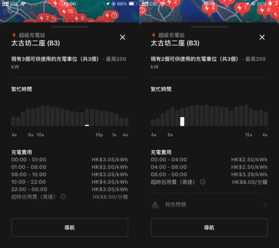Image resolution: width=279 pixels, height=248 pixels.
Task: Select the 00:00 - 04:00 price row
Action: (209, 160)
